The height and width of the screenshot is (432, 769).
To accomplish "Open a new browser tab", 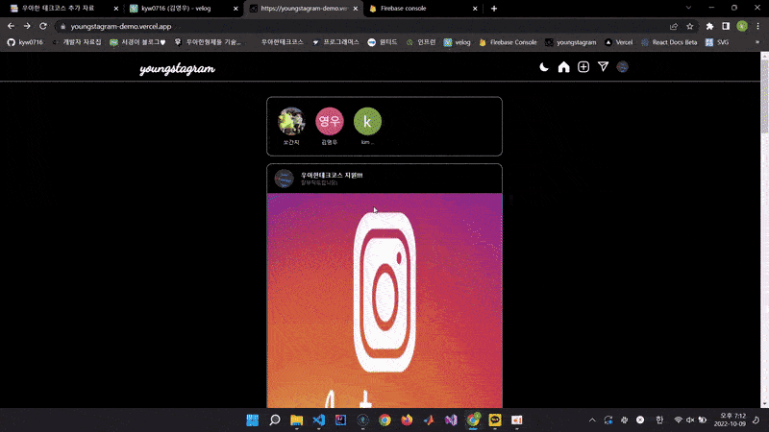I will coord(494,9).
